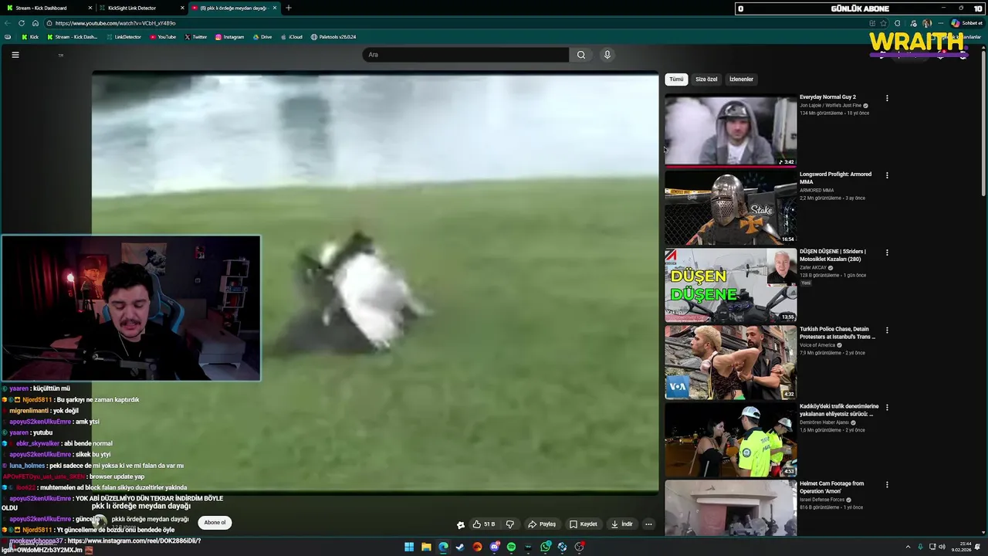Open the YouTube hamburger guide menu

15,55
